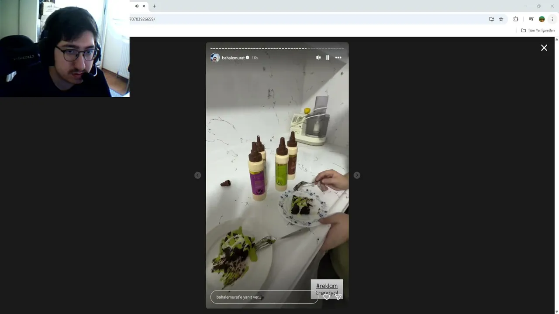
Task: Open a new browser tab
Action: click(154, 6)
